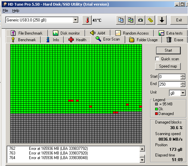This screenshot has width=188, height=166.
Task: Switch to the Disk monitor tab
Action: point(66,33)
